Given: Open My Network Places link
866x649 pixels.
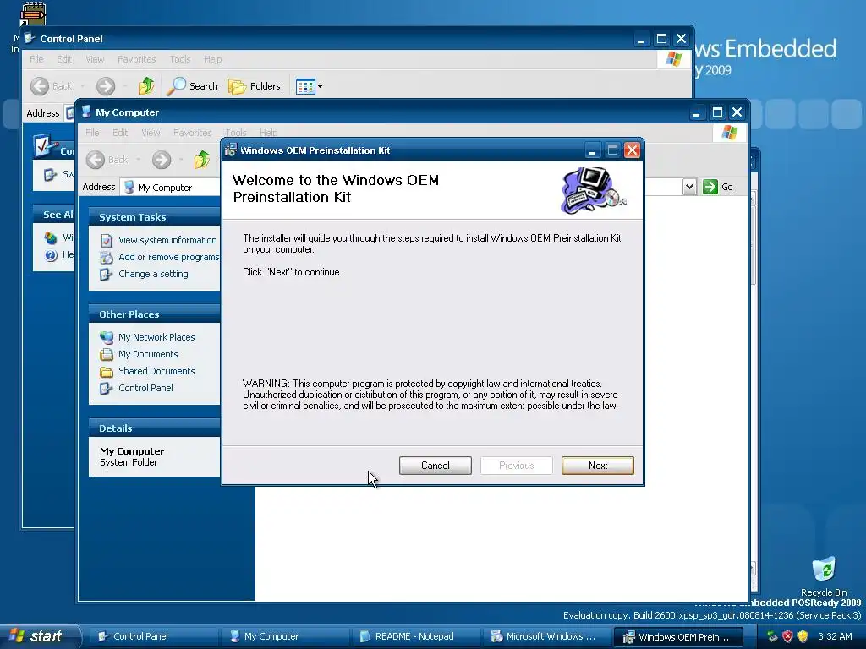Looking at the screenshot, I should (x=156, y=337).
